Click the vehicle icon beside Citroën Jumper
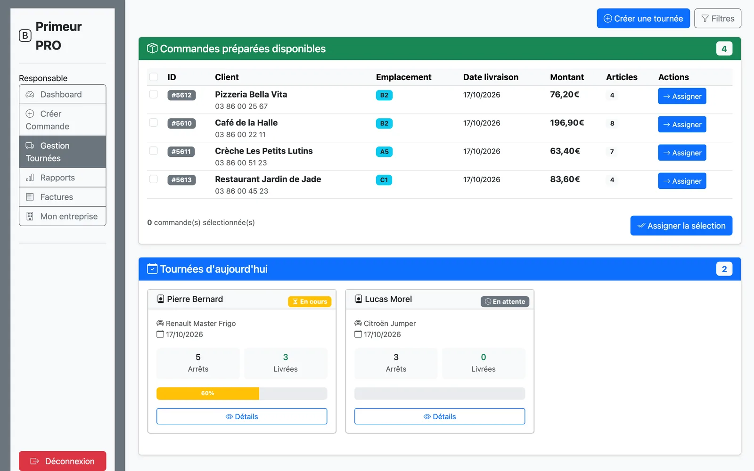 click(x=358, y=323)
